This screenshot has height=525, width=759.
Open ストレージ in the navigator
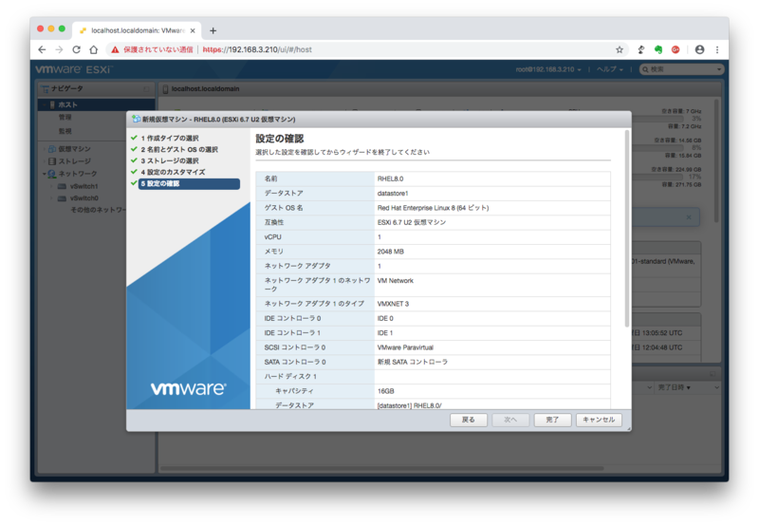(x=74, y=161)
